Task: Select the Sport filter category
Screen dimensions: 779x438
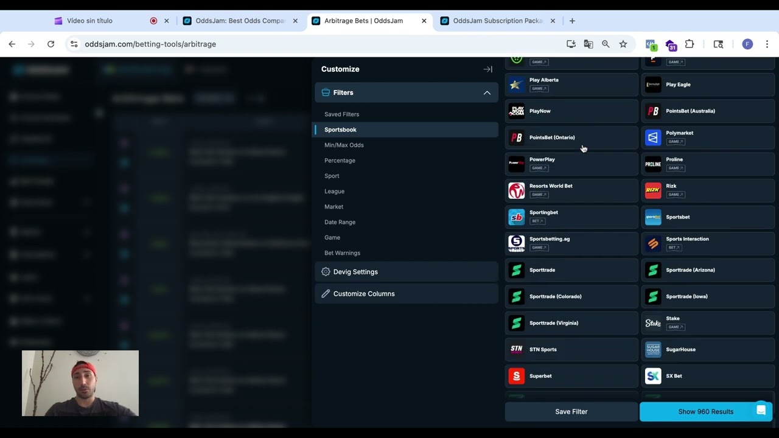Action: 332,176
